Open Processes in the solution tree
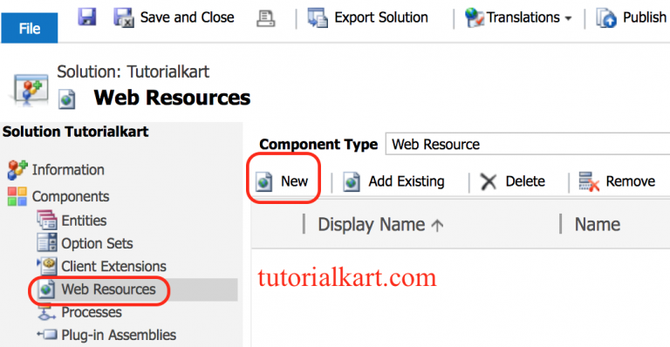Image resolution: width=670 pixels, height=347 pixels. coord(92,312)
